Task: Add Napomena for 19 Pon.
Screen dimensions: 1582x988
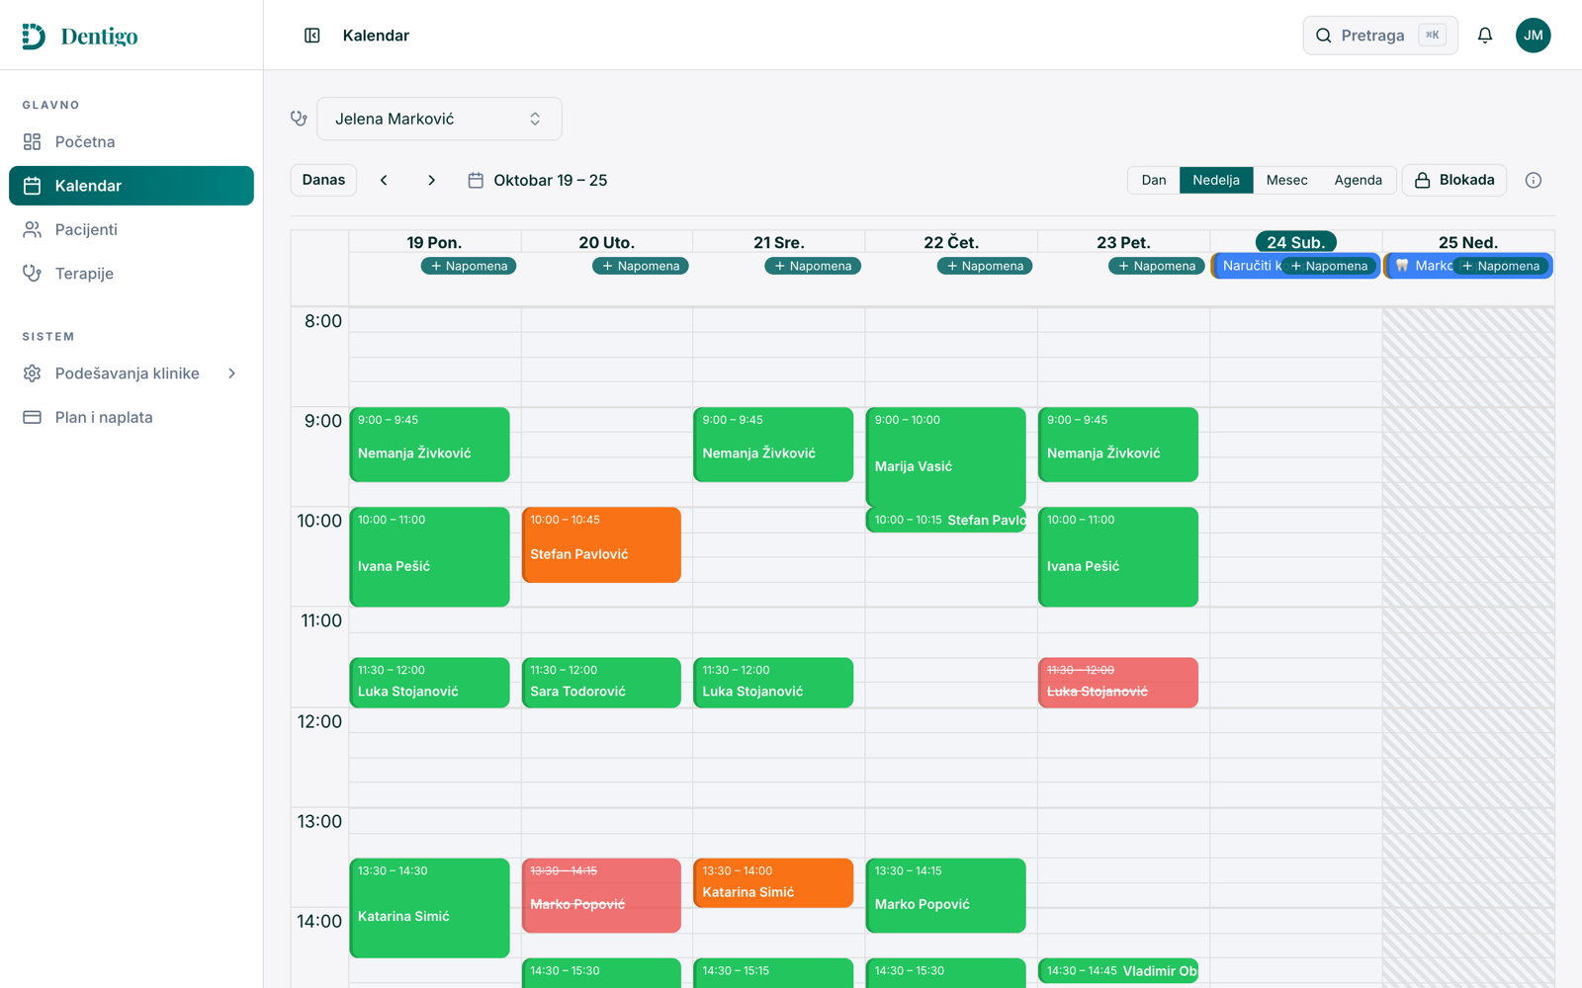Action: click(x=469, y=266)
